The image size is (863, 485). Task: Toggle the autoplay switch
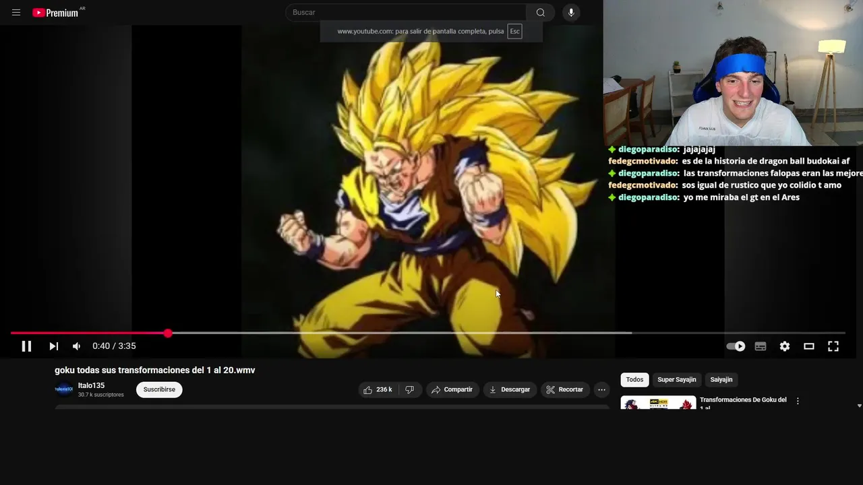click(x=736, y=346)
